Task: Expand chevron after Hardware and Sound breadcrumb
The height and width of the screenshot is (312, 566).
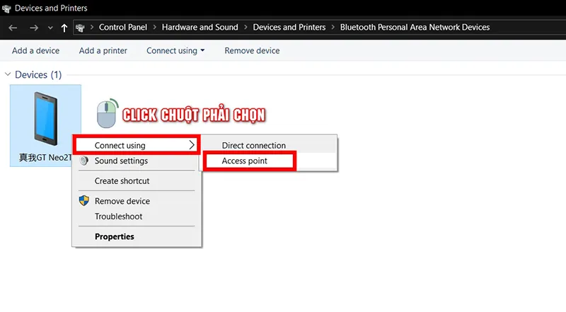Action: [246, 27]
